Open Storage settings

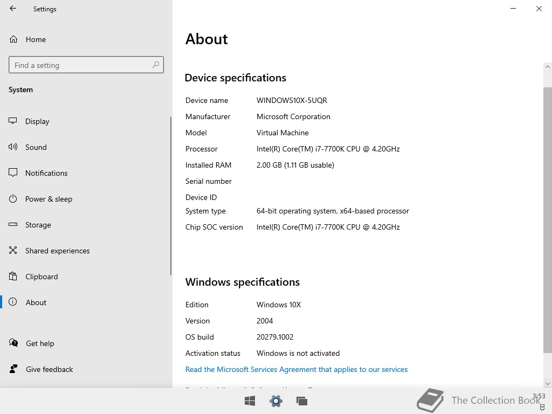coord(30,225)
